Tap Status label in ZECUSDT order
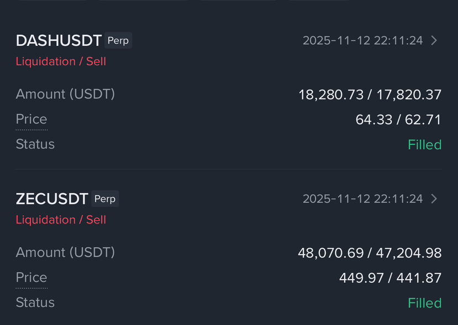Screen dimensions: 458x325 pyautogui.click(x=35, y=302)
